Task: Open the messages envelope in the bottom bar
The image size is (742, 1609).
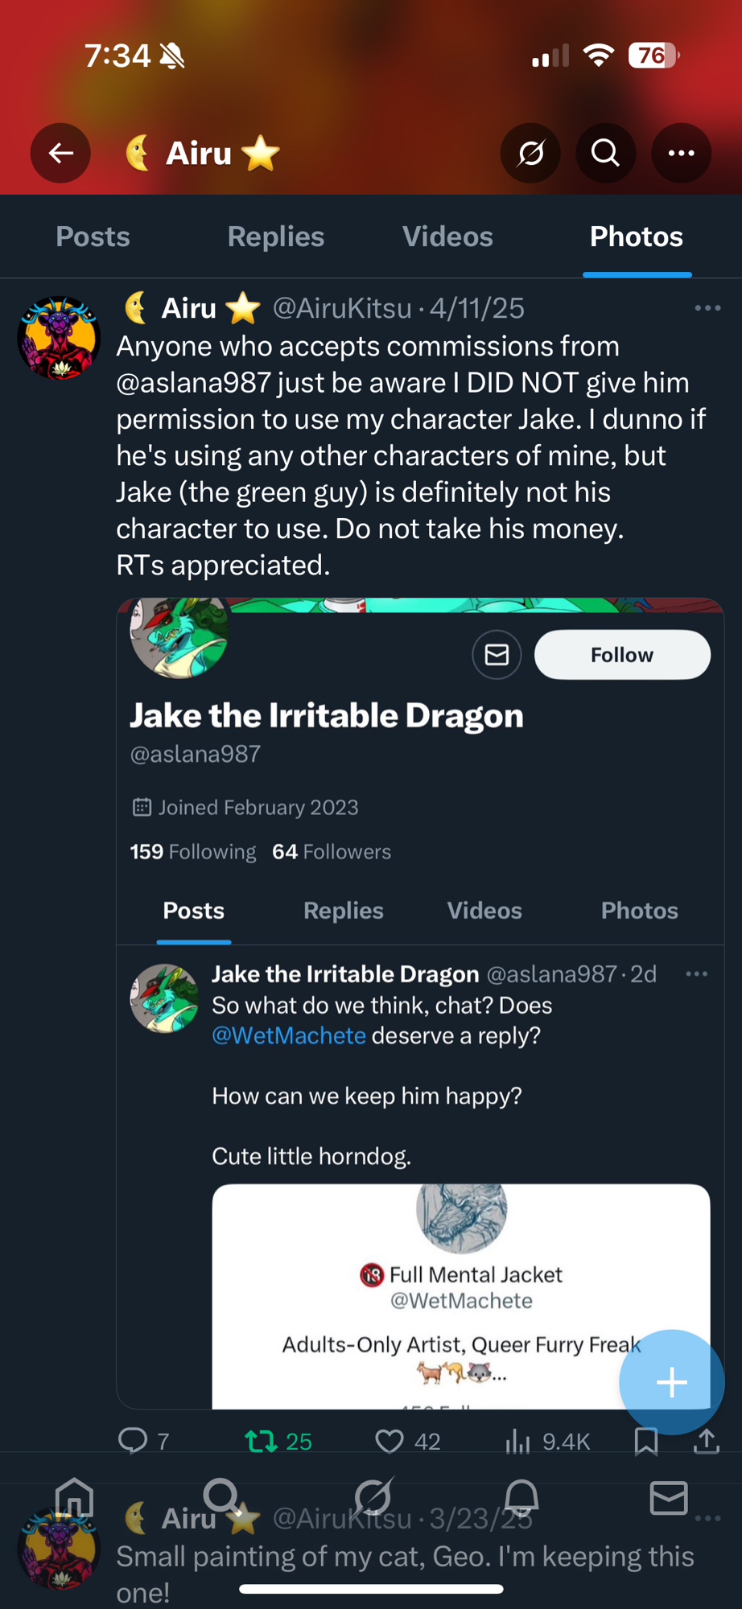Action: (x=669, y=1497)
